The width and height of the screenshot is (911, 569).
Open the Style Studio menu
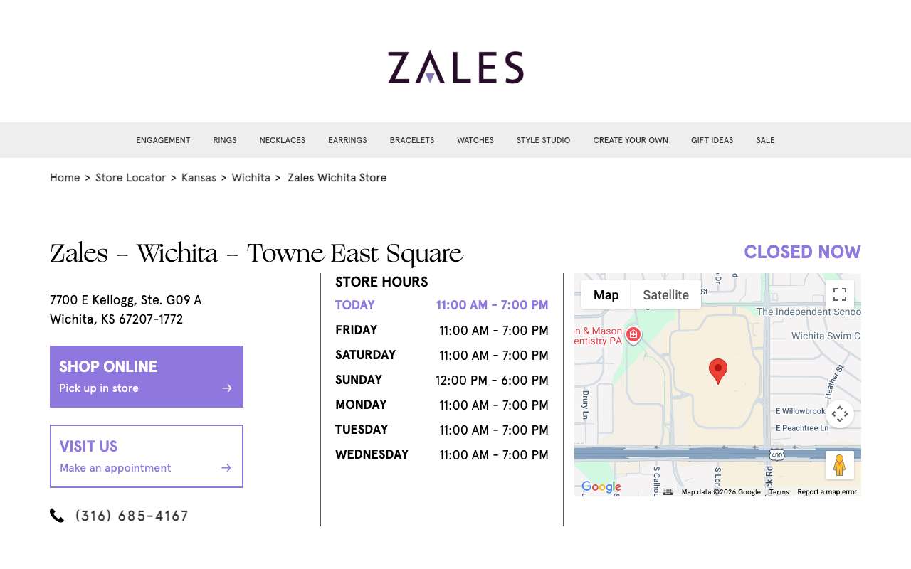[x=544, y=140]
